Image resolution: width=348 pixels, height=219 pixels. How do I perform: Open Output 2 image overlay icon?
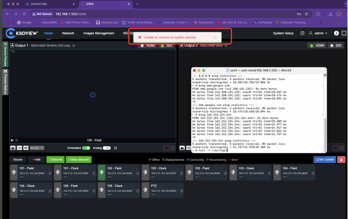(x=182, y=148)
